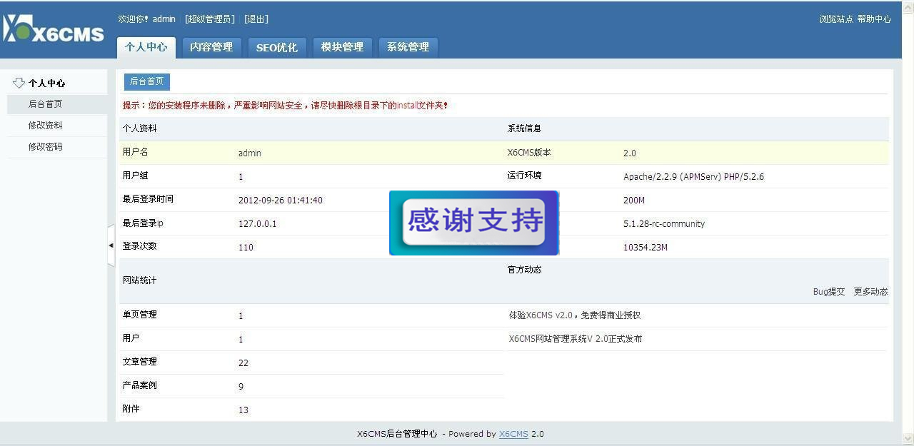
Task: Log out via the [退出] link
Action: pos(256,19)
